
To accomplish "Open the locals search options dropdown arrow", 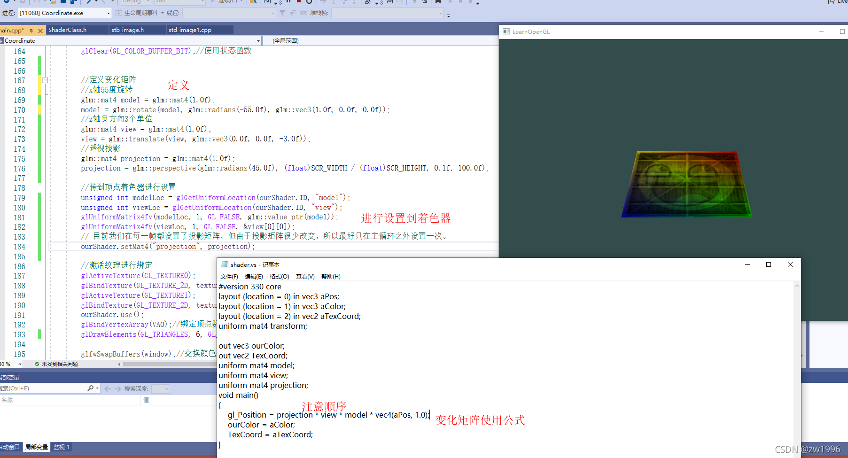I will point(97,388).
